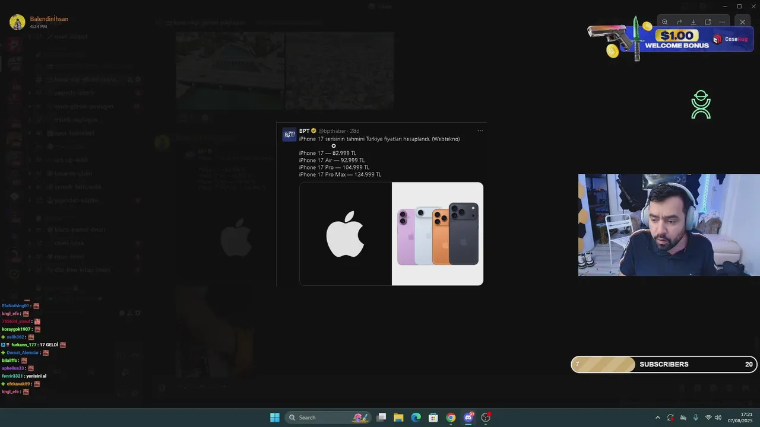Open image in browser with the external icon
Screen dimensions: 760x427
click(708, 22)
